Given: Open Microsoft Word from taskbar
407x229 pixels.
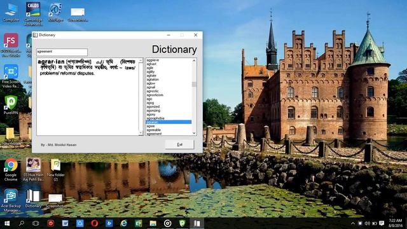Looking at the screenshot, I should point(65,223).
